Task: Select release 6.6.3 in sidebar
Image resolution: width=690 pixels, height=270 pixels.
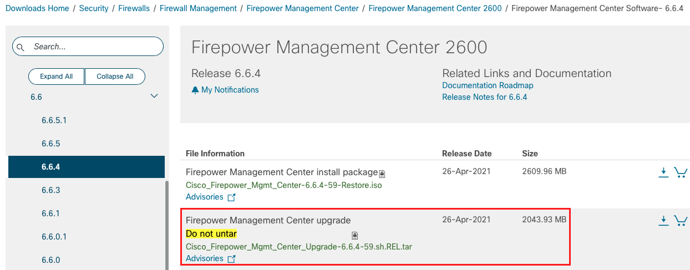Action: pos(50,190)
